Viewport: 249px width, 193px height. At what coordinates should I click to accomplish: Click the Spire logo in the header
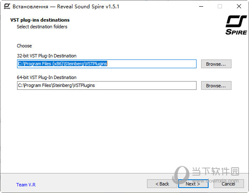pyautogui.click(x=236, y=25)
